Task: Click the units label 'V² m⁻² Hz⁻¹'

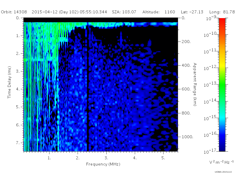Action: [x=221, y=162]
